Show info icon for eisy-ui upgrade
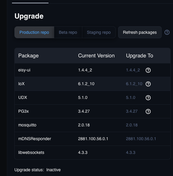 [x=148, y=70]
